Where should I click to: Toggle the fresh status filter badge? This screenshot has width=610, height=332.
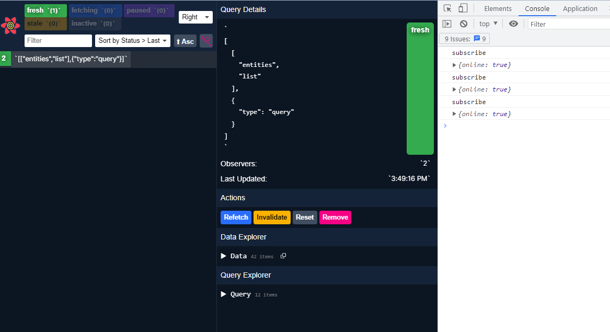45,10
